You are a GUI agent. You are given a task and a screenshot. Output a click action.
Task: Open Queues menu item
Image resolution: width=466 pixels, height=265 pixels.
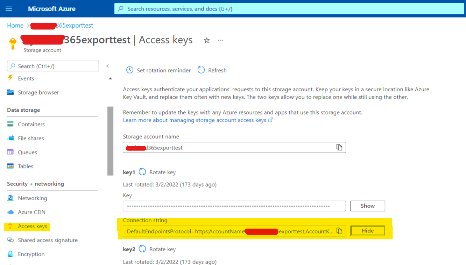(27, 152)
